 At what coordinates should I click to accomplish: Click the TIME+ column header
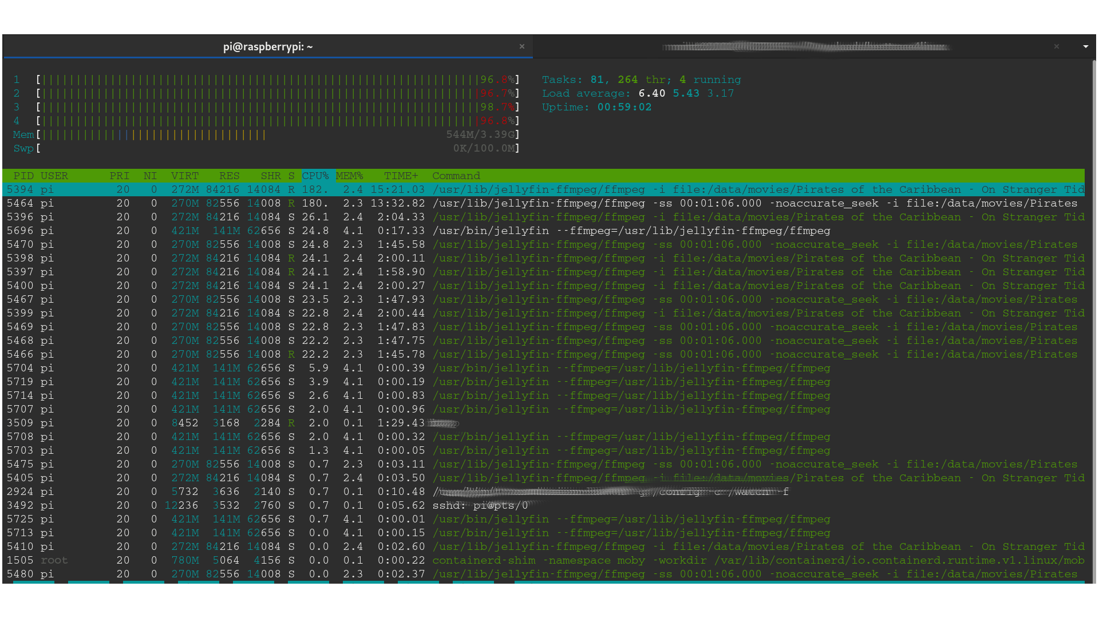pos(401,176)
